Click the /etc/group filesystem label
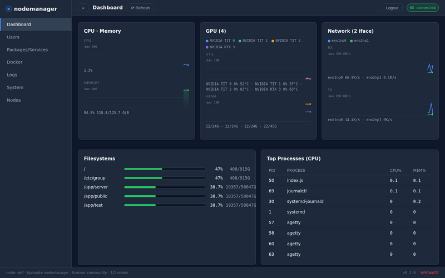Viewport: 445px width, 278px height. point(95,178)
